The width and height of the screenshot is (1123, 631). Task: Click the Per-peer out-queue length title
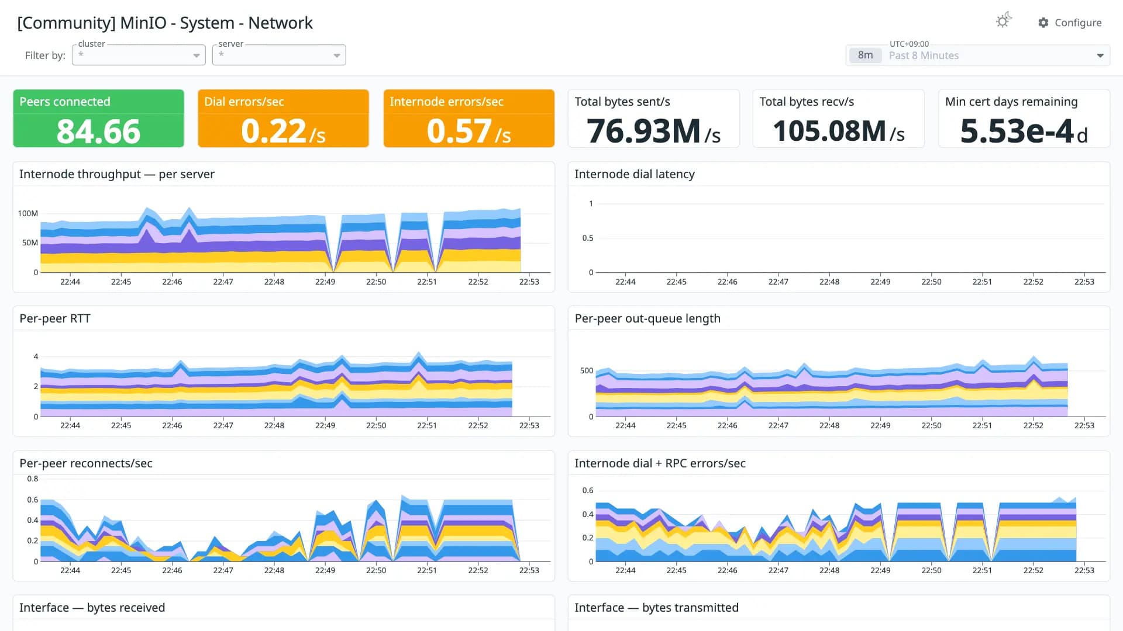(x=647, y=318)
